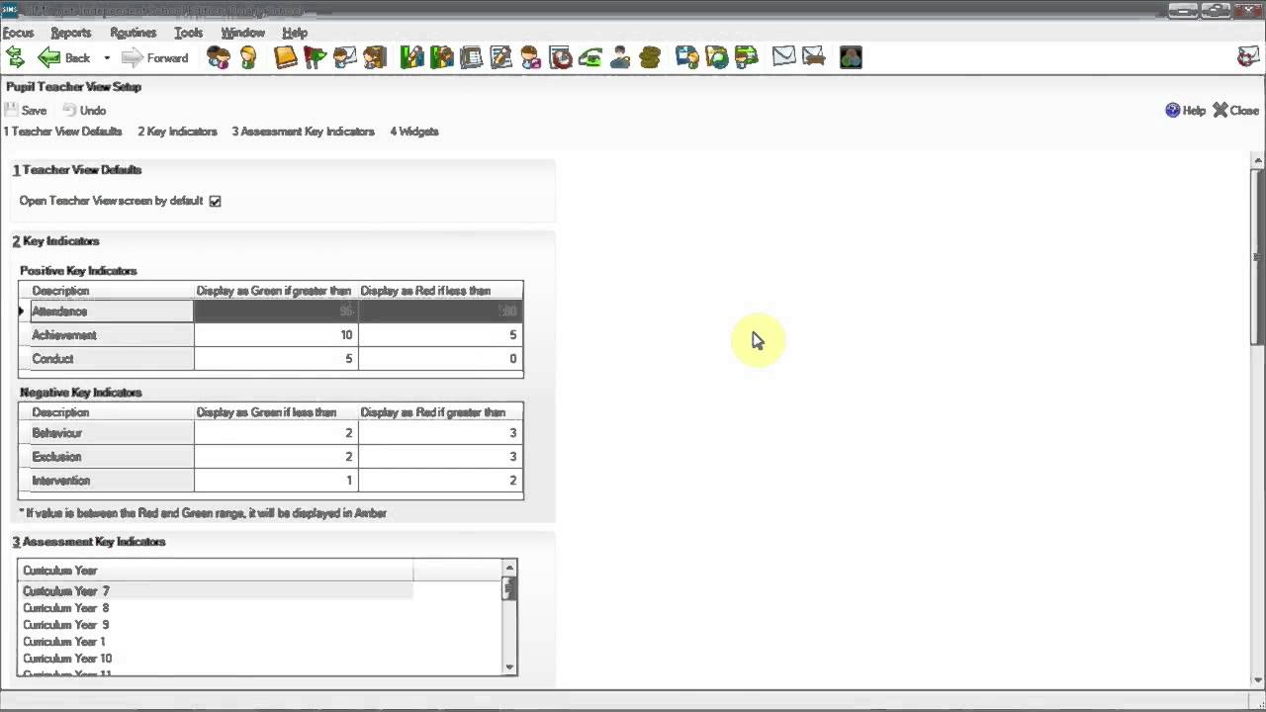1266x712 pixels.
Task: Click the stacked coins icon
Action: point(650,57)
